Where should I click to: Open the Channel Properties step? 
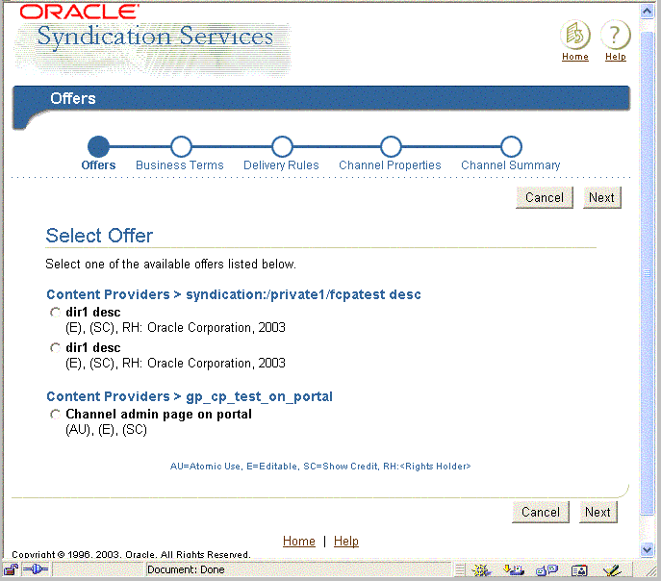(391, 146)
